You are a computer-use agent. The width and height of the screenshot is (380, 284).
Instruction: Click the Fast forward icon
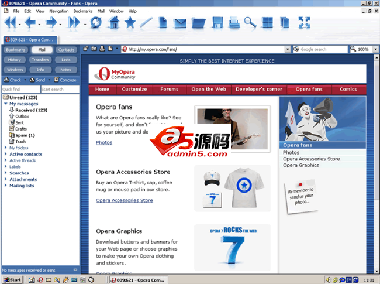[74, 23]
